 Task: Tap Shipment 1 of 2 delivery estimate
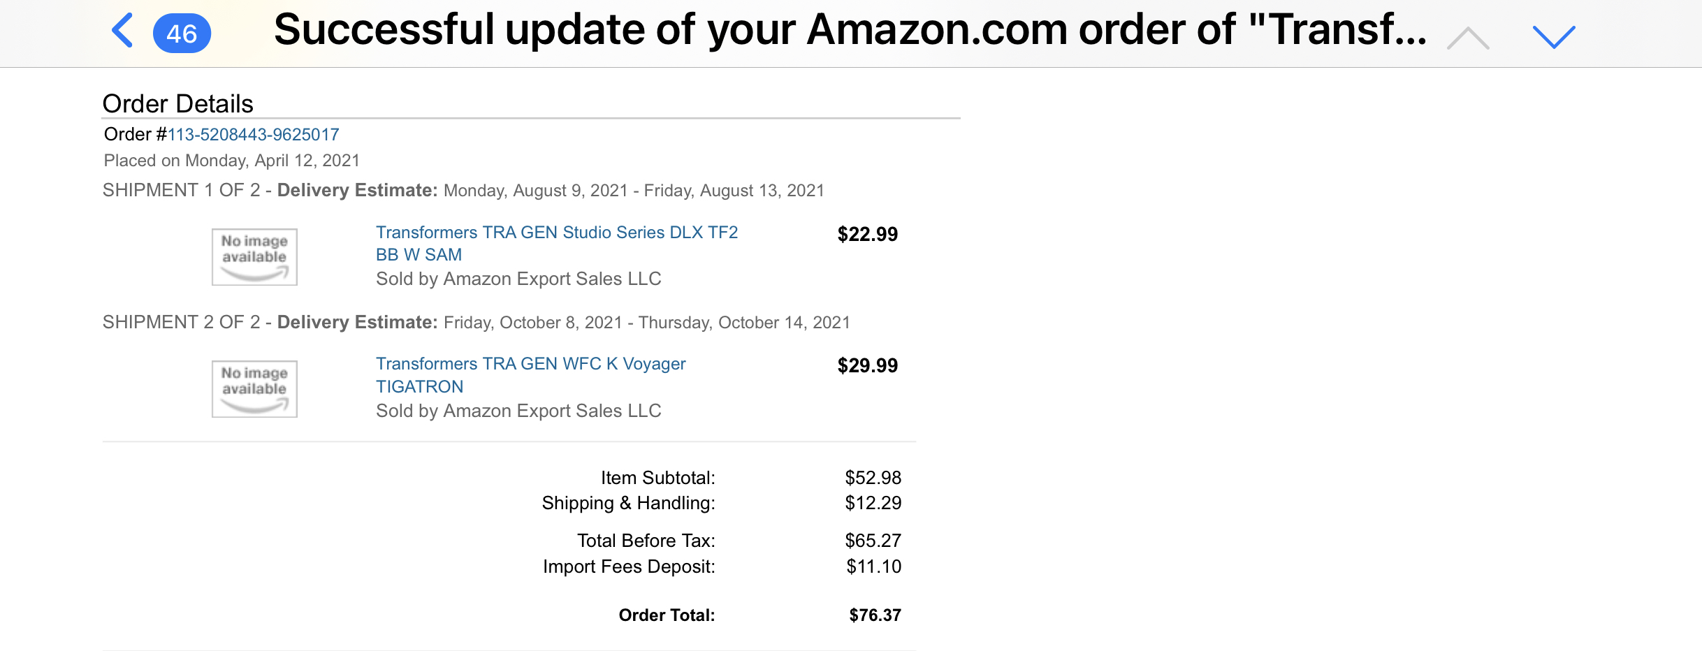463,190
